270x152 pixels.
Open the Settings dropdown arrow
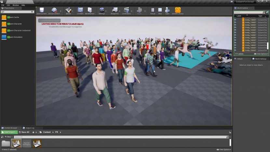tap(106, 11)
